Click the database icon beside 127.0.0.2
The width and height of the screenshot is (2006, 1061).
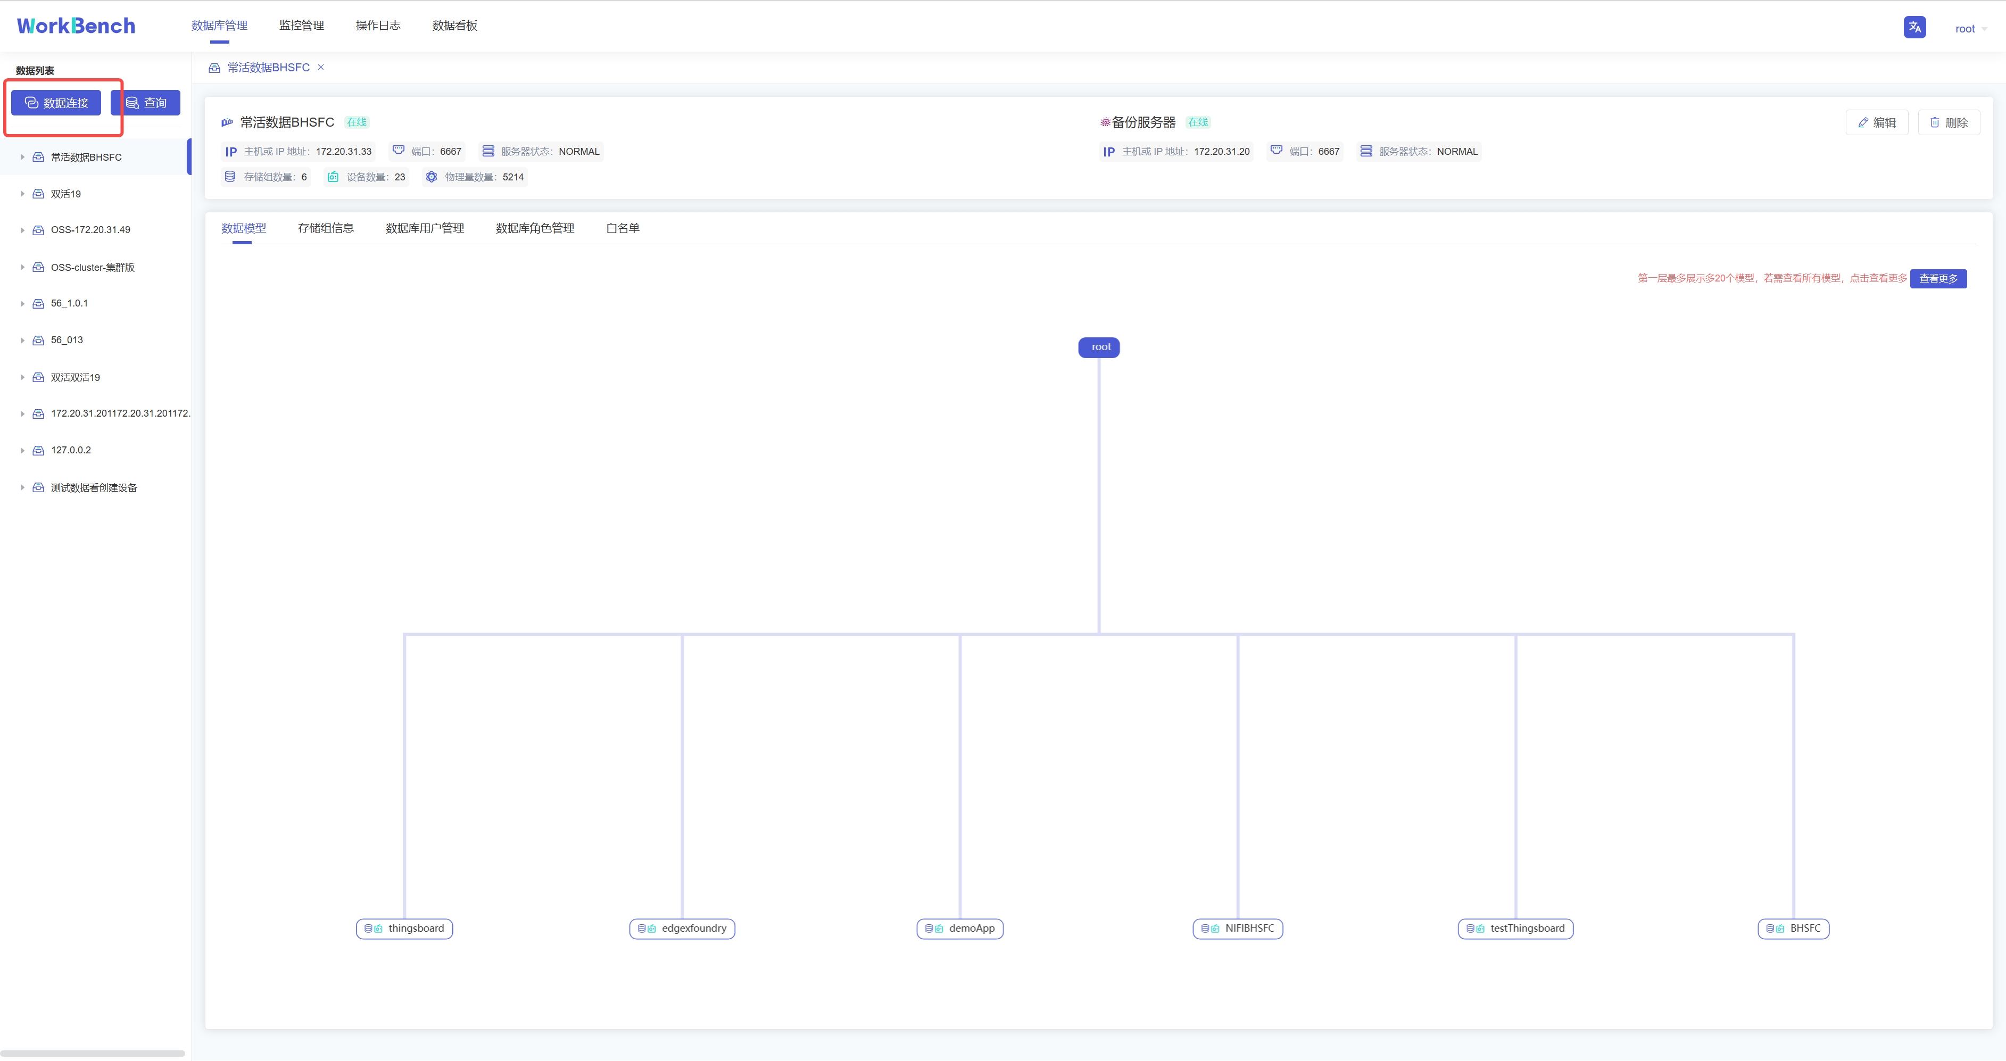[38, 450]
